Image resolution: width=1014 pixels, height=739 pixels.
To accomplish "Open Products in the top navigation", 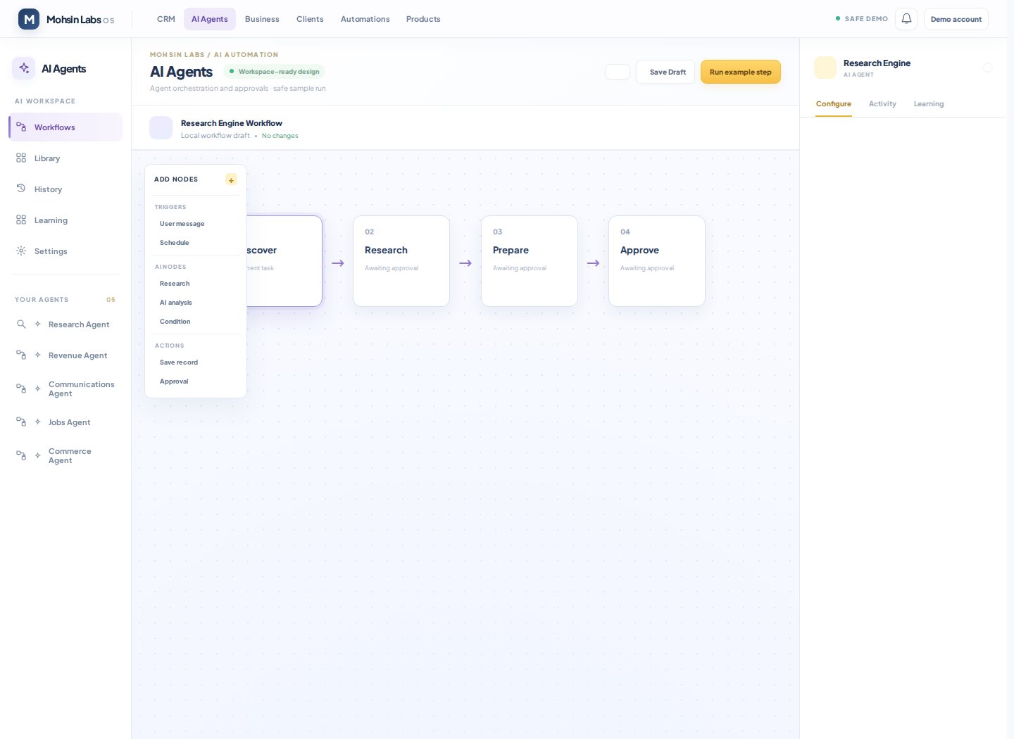I will (423, 19).
